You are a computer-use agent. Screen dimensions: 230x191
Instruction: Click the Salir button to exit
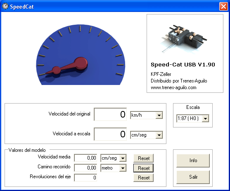193,177
